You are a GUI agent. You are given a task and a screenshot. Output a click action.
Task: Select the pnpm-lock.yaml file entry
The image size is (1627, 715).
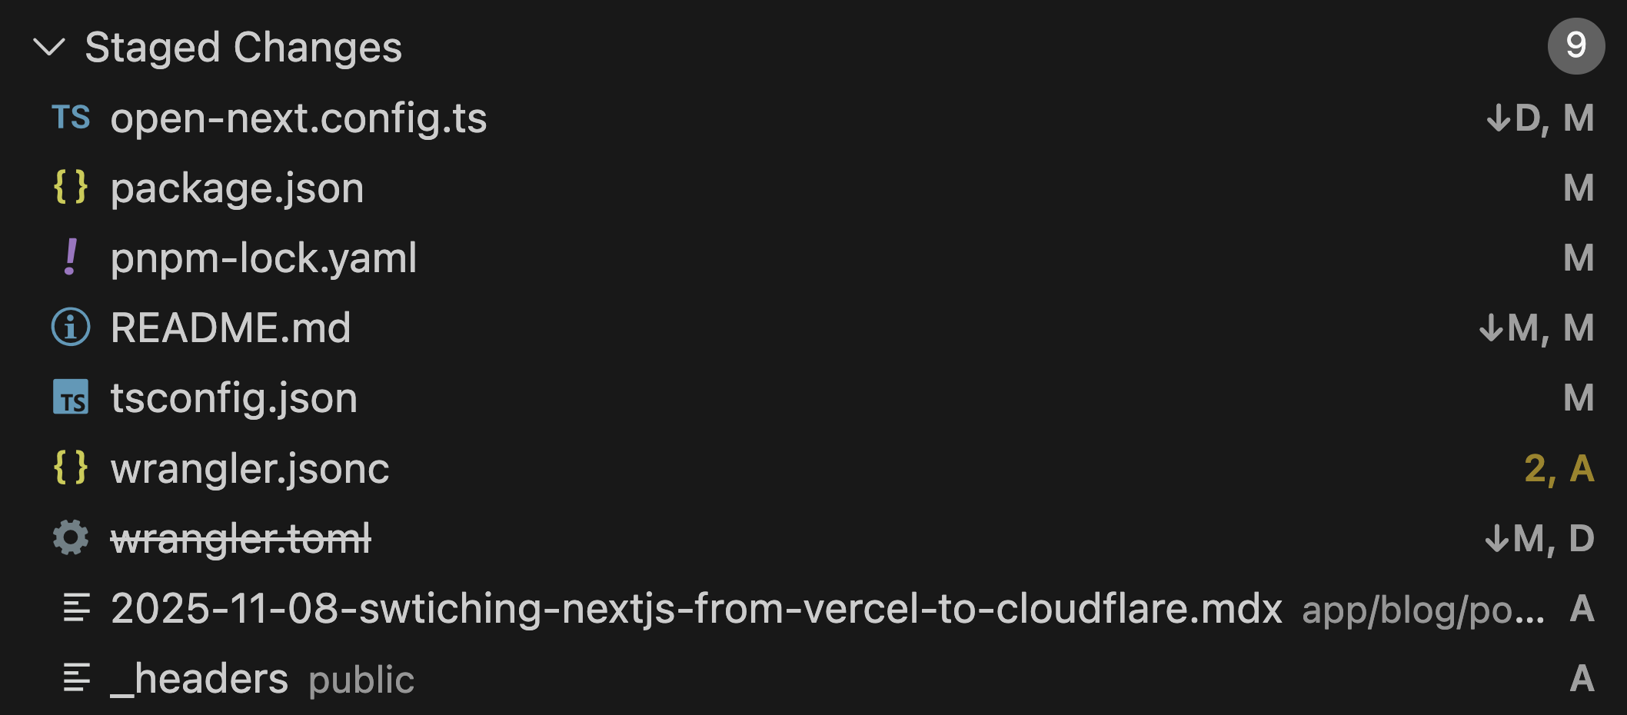point(263,258)
